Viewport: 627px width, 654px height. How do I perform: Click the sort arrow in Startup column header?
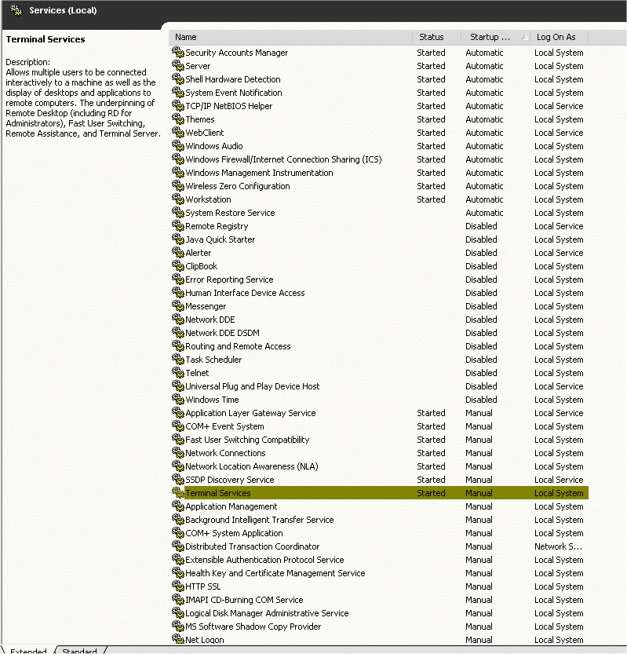coord(525,38)
